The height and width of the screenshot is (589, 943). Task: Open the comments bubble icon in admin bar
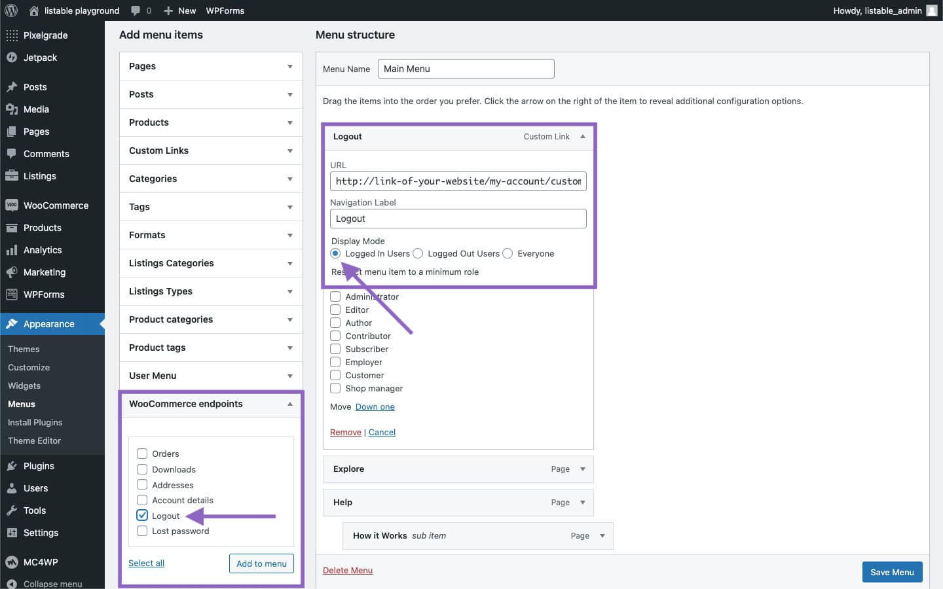pyautogui.click(x=136, y=10)
